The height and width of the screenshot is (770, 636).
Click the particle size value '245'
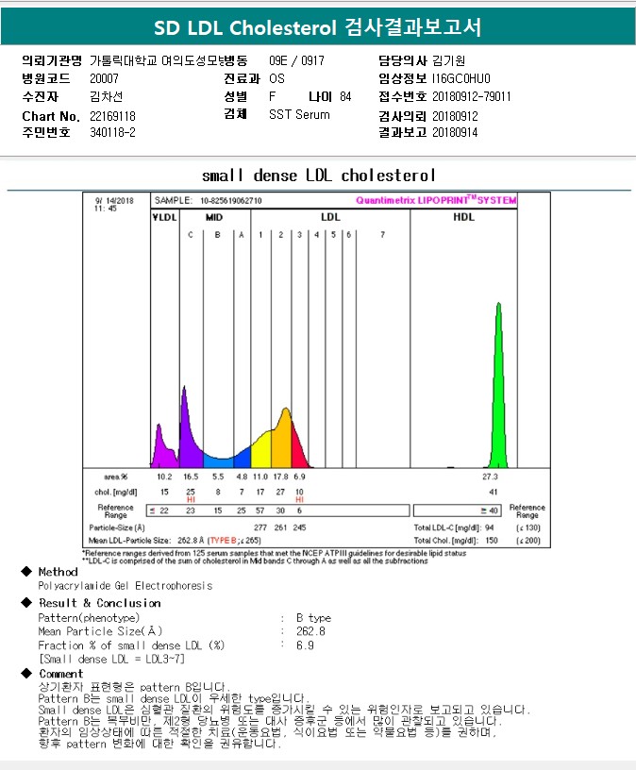[299, 527]
